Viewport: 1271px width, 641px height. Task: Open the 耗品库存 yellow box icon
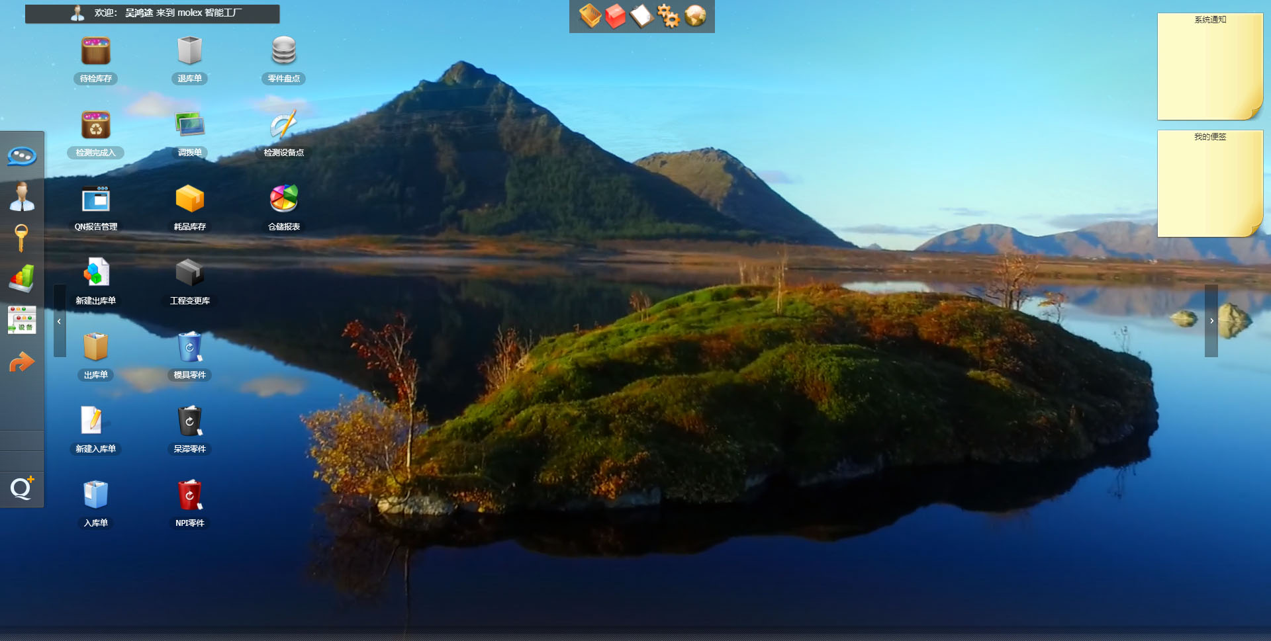[189, 199]
